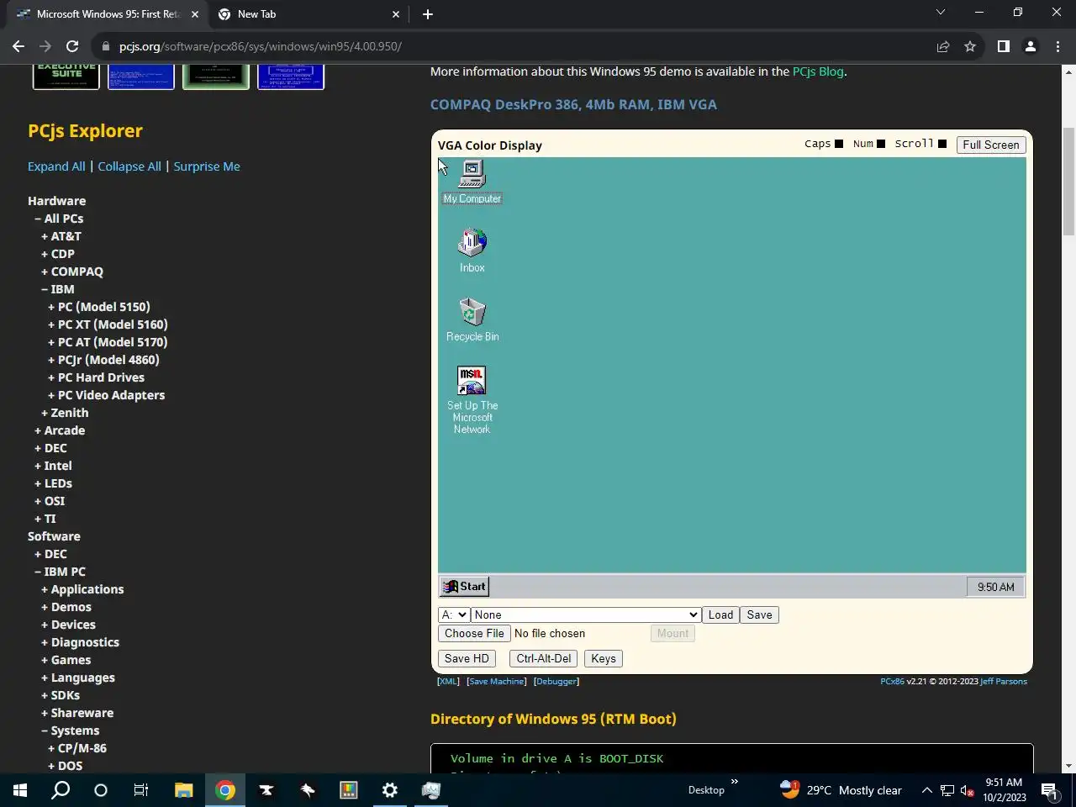
Task: Select the Microsoft Windows 95 browser tab
Action: pyautogui.click(x=106, y=14)
